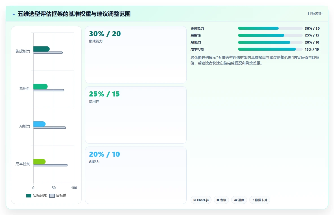
Task: Click the grey 集成能力 target bar in chart
Action: (x=48, y=53)
